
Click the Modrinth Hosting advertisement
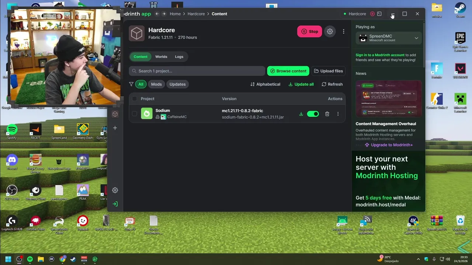389,181
